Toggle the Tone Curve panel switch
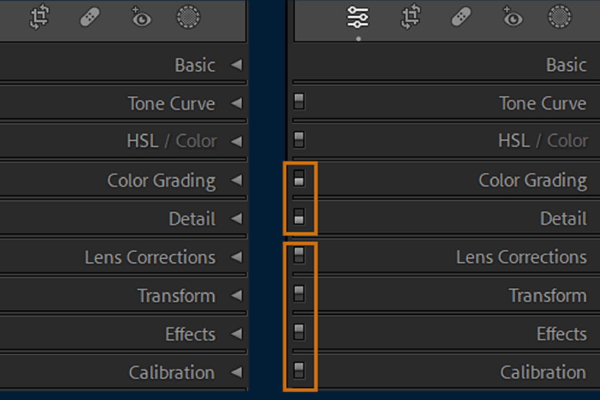The height and width of the screenshot is (400, 600). (x=299, y=101)
